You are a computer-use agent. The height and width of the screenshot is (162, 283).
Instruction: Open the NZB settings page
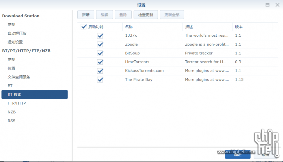coord(12,112)
